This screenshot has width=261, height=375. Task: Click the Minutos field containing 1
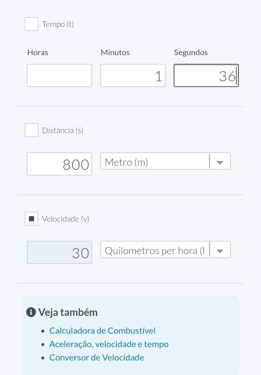133,75
